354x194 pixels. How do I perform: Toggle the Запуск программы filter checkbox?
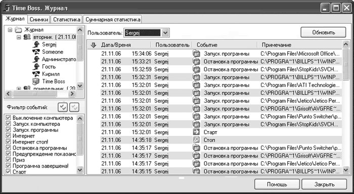click(x=8, y=130)
